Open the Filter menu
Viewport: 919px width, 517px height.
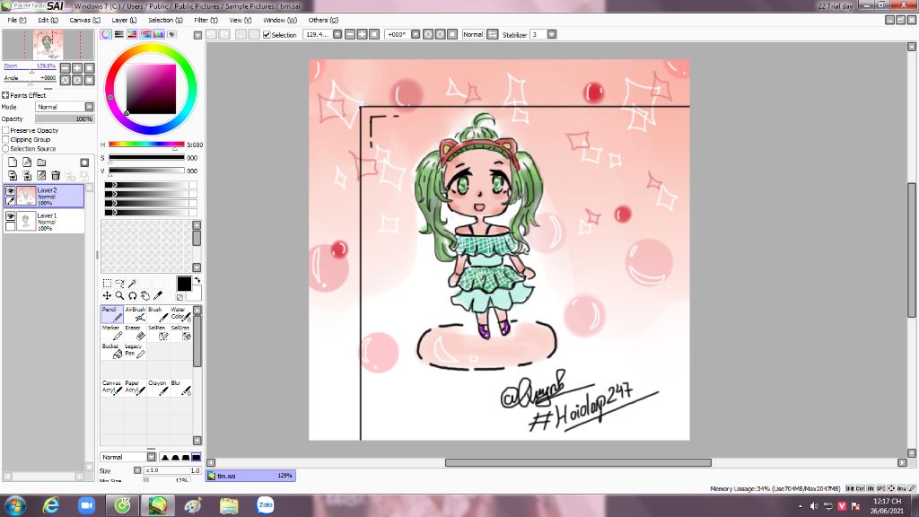coord(206,20)
